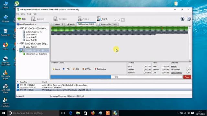Click the SanDisk Cruzer Edge drive icon
207x116 pixels.
point(22,43)
